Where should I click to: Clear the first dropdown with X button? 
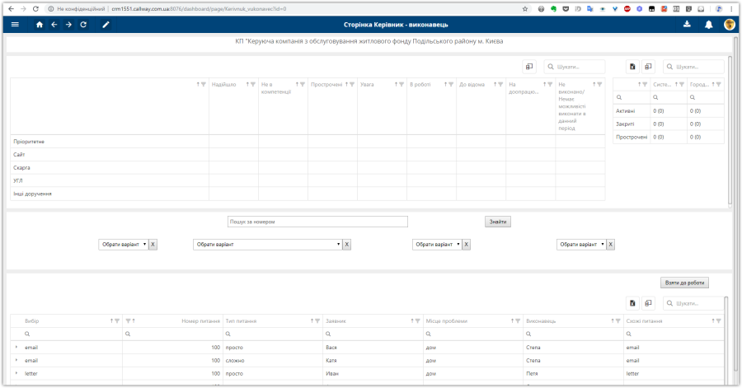coord(153,245)
